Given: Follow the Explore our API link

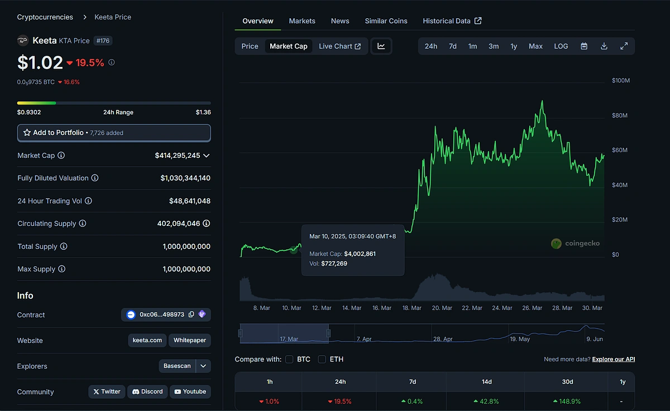Looking at the screenshot, I should 613,359.
